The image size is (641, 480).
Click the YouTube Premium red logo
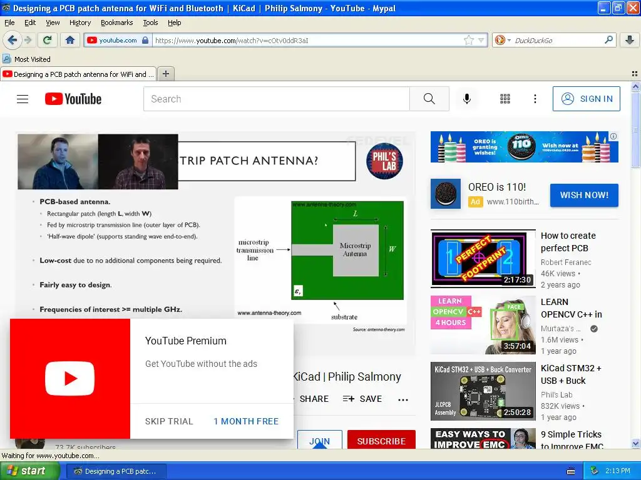[x=70, y=379]
